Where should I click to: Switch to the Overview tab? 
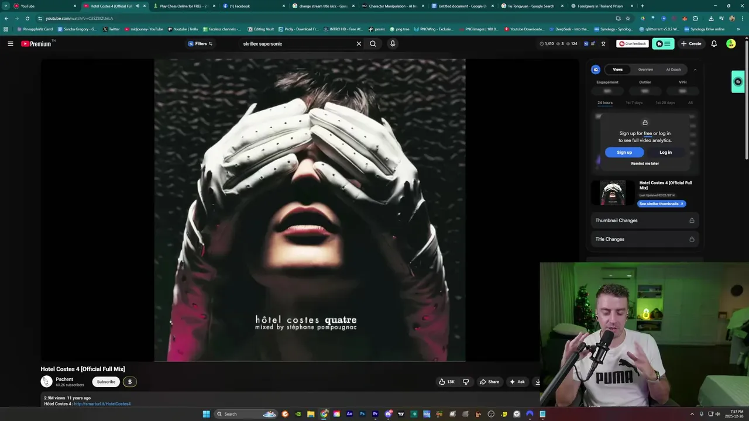pos(645,70)
